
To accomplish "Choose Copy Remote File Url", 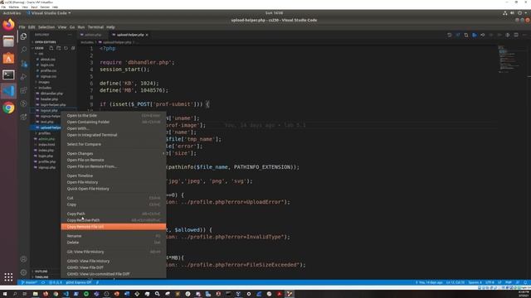I will click(x=114, y=227).
